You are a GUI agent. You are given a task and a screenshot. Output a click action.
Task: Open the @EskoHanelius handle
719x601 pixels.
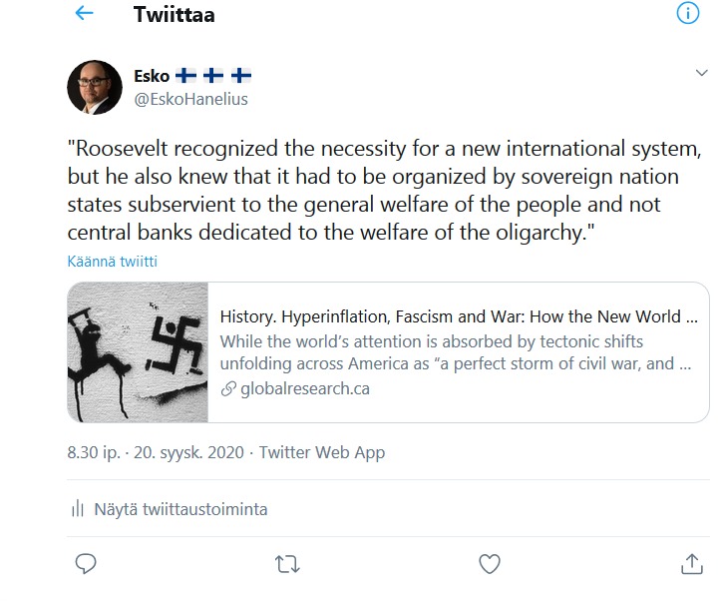coord(190,99)
